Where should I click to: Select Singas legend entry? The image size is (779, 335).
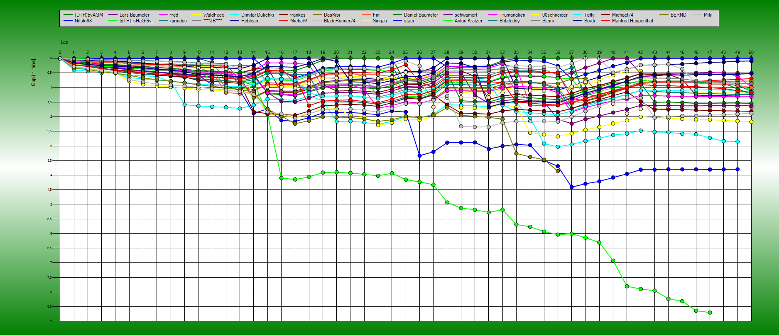click(375, 21)
